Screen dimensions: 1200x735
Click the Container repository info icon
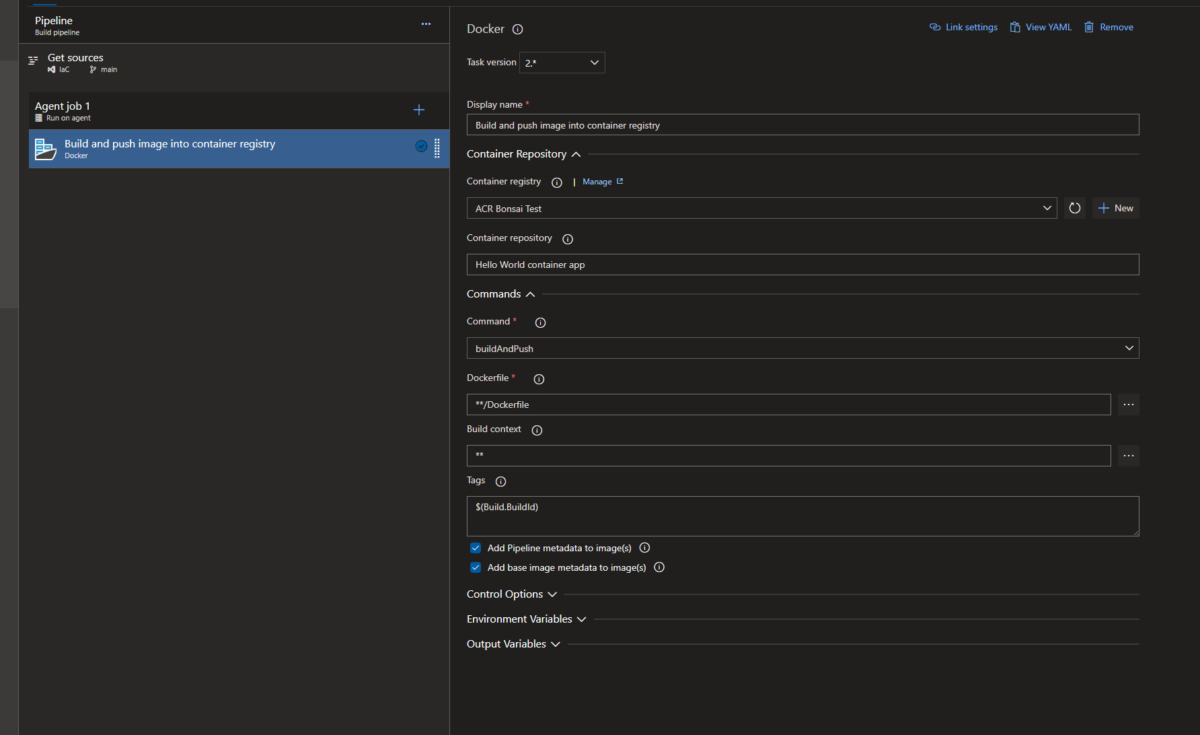[x=568, y=239]
